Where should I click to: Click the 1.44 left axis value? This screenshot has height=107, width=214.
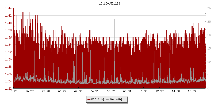tap(8, 9)
